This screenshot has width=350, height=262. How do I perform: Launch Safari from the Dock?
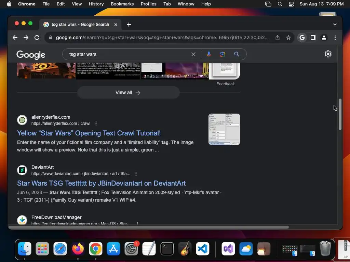coord(60,249)
